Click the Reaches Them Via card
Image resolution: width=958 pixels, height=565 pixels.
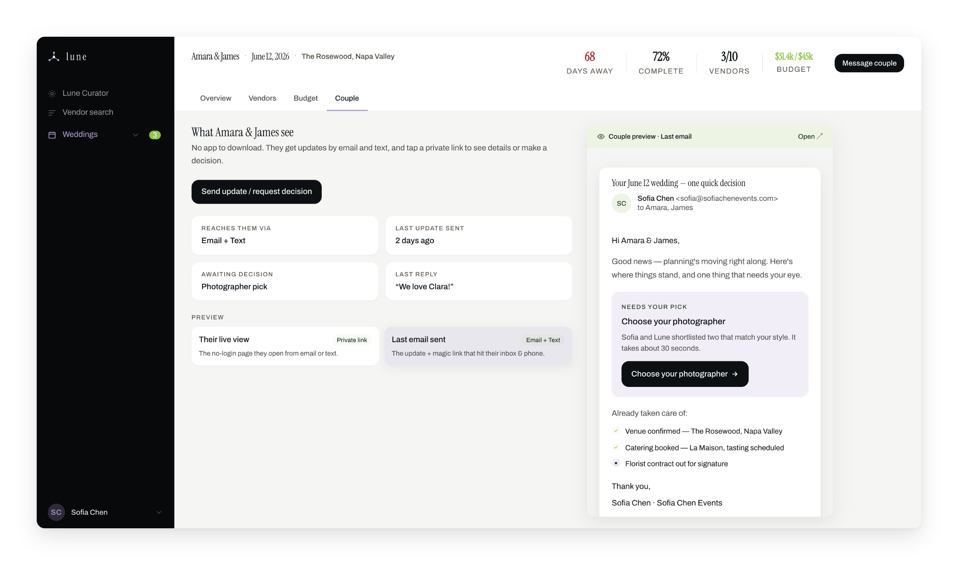pyautogui.click(x=285, y=236)
